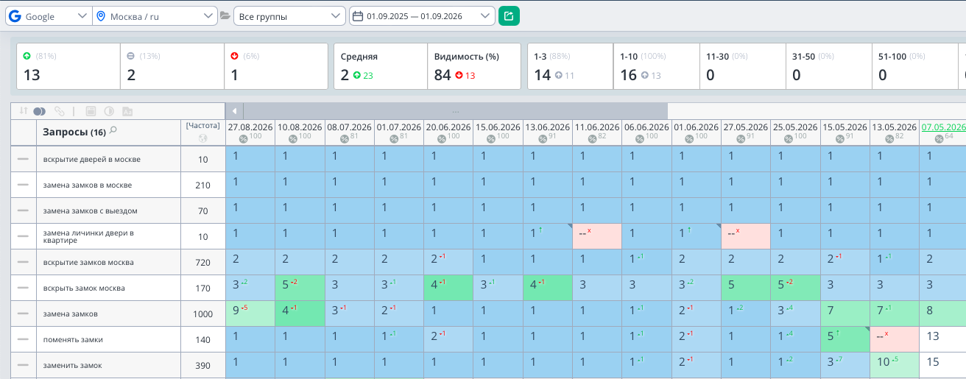966x379 pixels.
Task: Click percent icon under 11.06.2026
Action: (x=591, y=138)
